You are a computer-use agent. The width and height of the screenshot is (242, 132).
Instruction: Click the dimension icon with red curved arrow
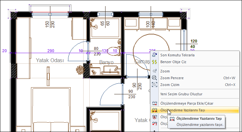pos(155,124)
